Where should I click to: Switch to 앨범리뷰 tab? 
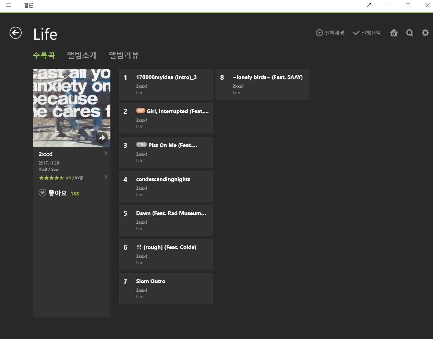point(124,55)
